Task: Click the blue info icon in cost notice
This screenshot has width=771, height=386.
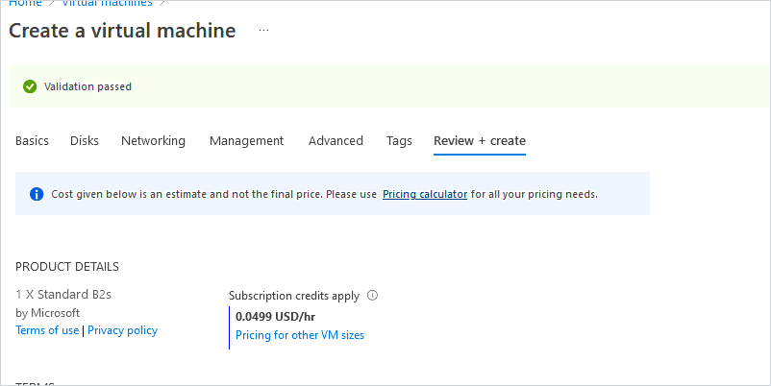Action: pos(37,194)
